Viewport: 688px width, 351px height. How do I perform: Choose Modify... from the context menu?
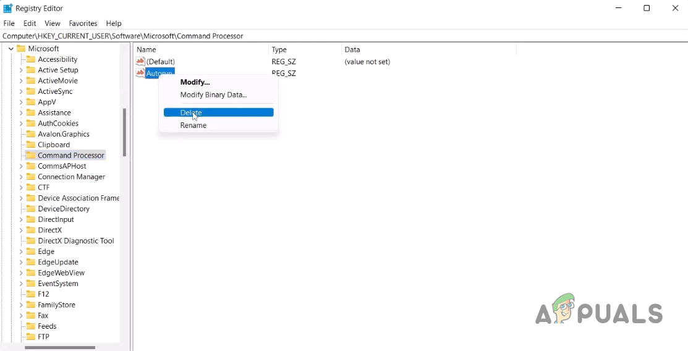[218, 82]
